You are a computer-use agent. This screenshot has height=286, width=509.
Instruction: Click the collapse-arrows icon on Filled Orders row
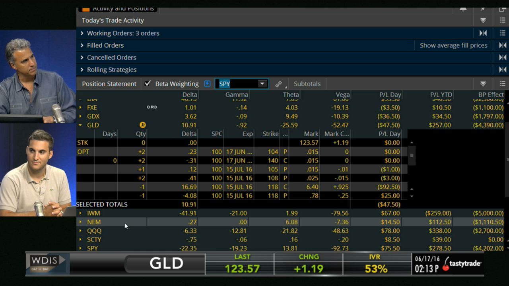pos(503,45)
